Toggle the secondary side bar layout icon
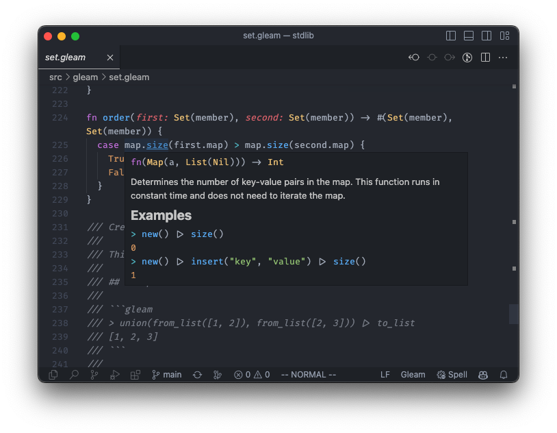Image resolution: width=557 pixels, height=433 pixels. coord(487,36)
